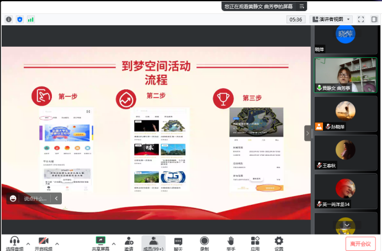Viewport: 382px width, 251px height.
Task: Enter full screen mode
Action: click(x=361, y=19)
